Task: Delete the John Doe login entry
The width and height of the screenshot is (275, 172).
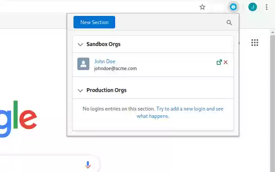Action: [x=226, y=62]
